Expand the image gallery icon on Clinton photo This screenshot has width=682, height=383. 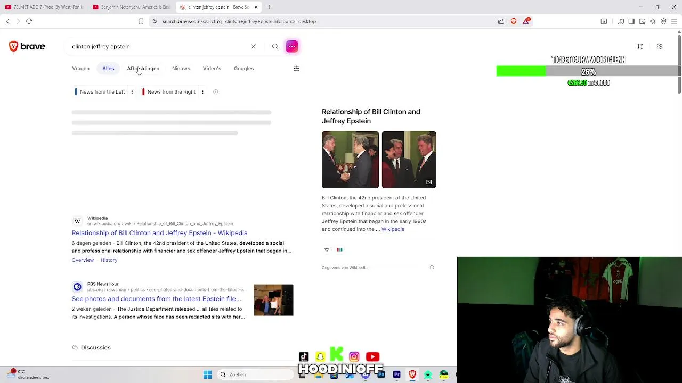click(x=429, y=182)
